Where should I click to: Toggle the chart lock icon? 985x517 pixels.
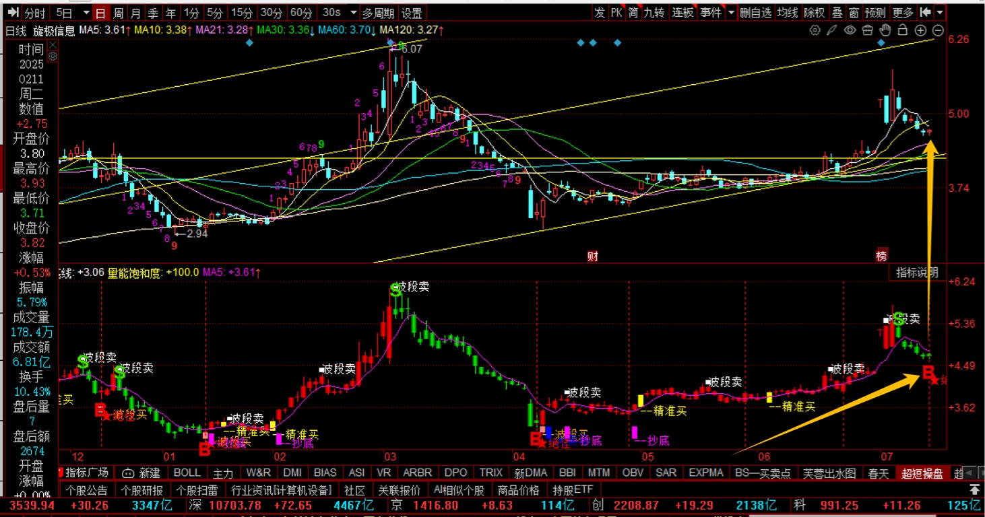click(x=903, y=30)
